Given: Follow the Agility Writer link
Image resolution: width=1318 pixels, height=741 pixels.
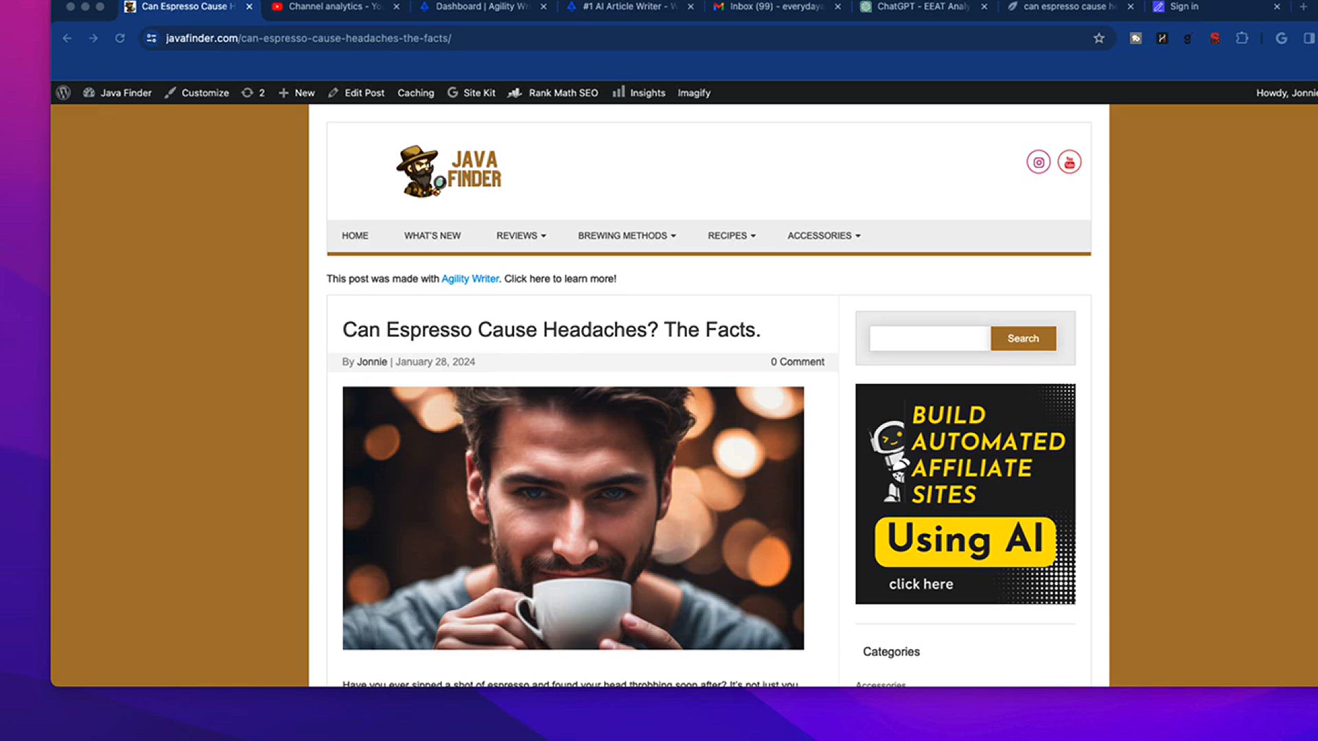Looking at the screenshot, I should [x=470, y=279].
